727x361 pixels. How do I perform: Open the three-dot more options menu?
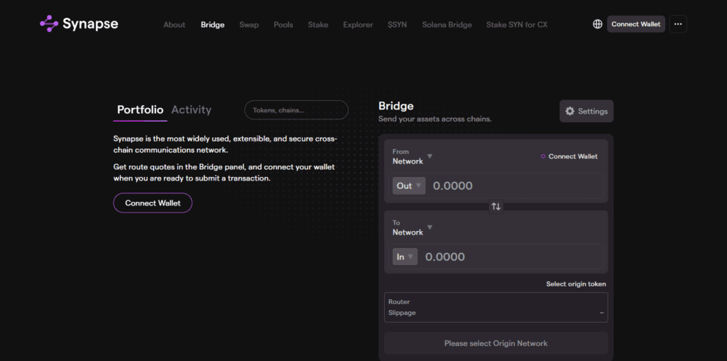[677, 24]
